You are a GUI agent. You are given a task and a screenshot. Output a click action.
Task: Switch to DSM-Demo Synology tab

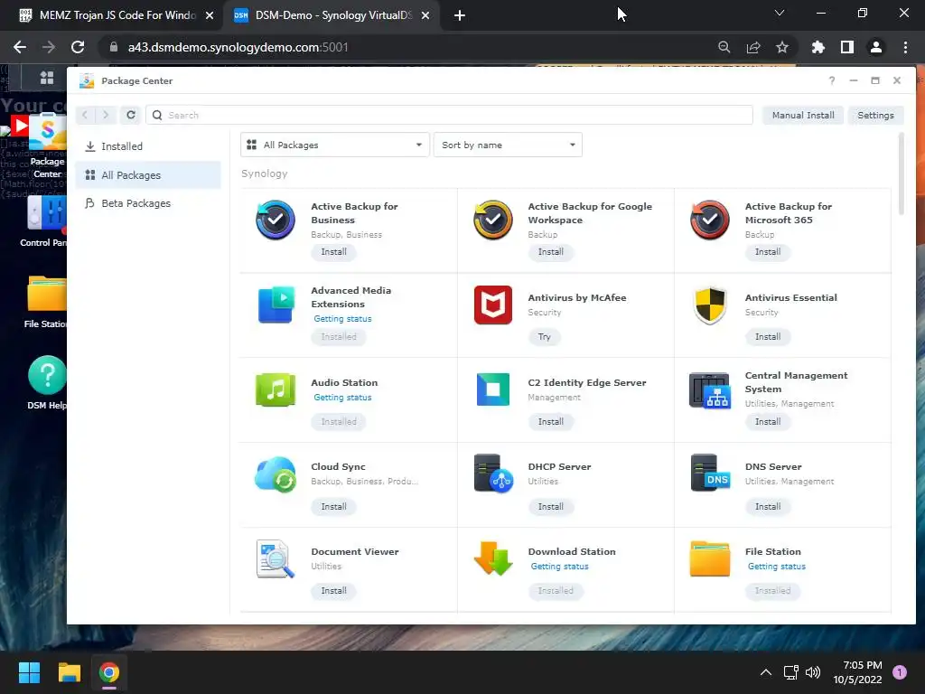[x=332, y=15]
